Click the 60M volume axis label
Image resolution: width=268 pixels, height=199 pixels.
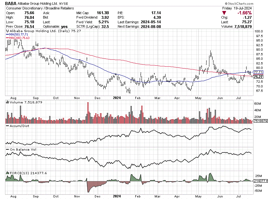[x=258, y=104]
